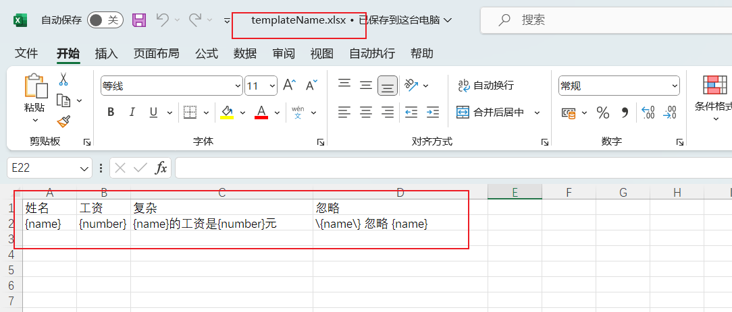Switch to the 公式 ribbon tab
Screen dimensions: 732x312
[x=207, y=53]
